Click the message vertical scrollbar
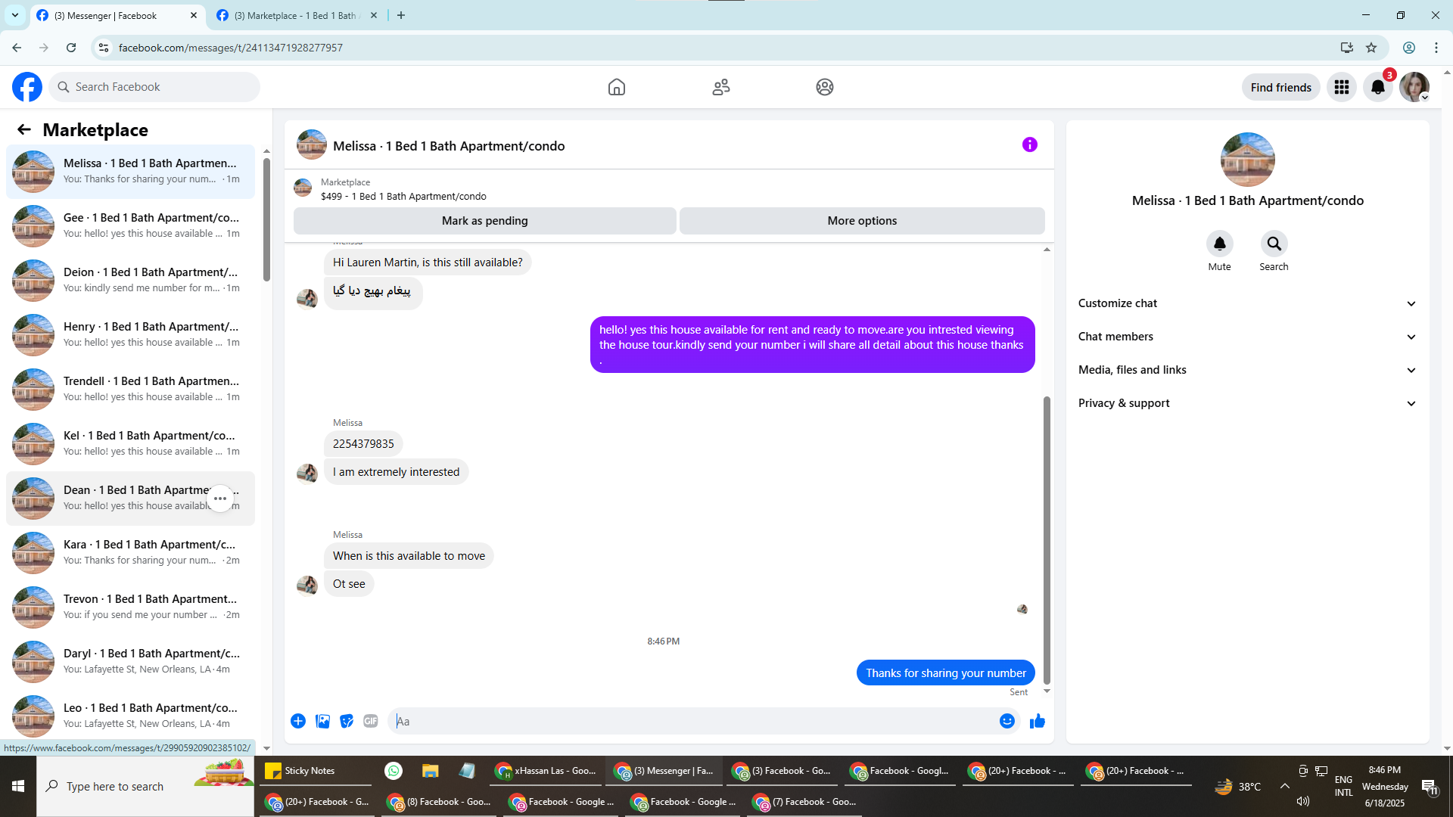This screenshot has width=1453, height=817. (1047, 540)
